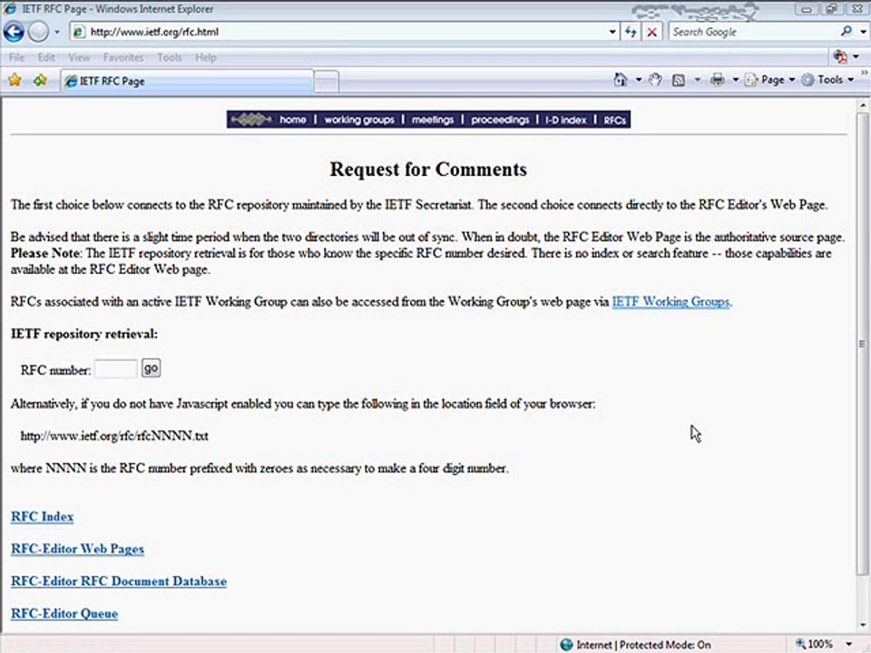Image resolution: width=871 pixels, height=653 pixels.
Task: Open the File menu
Action: coord(16,57)
